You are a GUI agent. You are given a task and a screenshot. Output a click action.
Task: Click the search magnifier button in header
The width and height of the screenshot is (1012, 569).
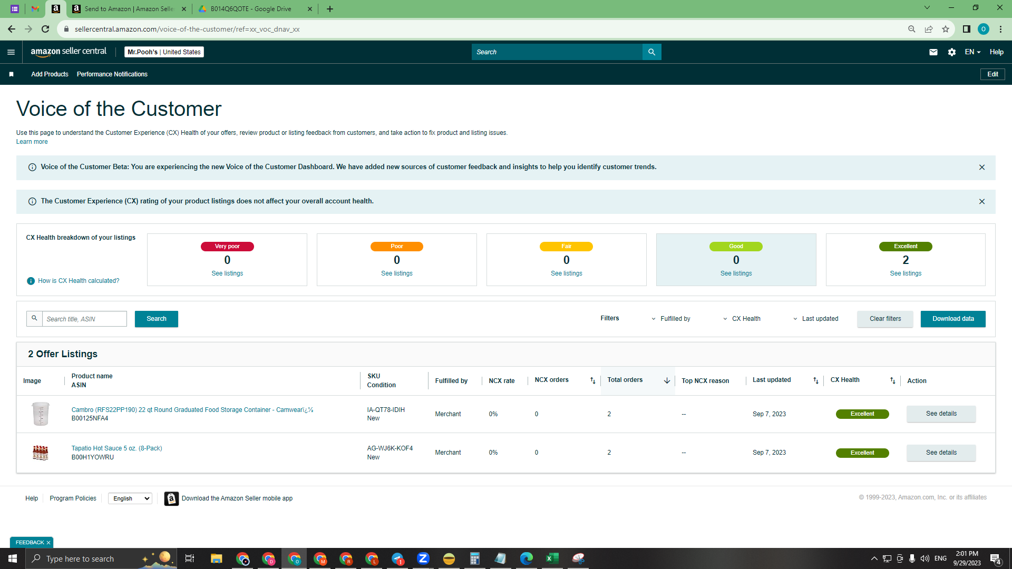click(651, 52)
